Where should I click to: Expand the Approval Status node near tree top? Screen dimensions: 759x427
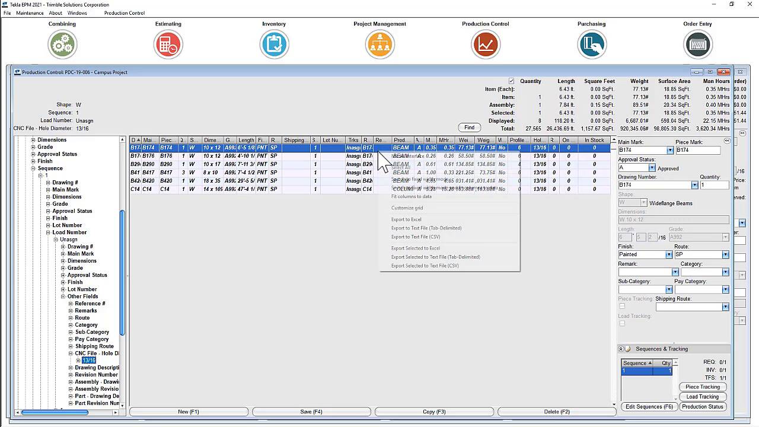[34, 154]
